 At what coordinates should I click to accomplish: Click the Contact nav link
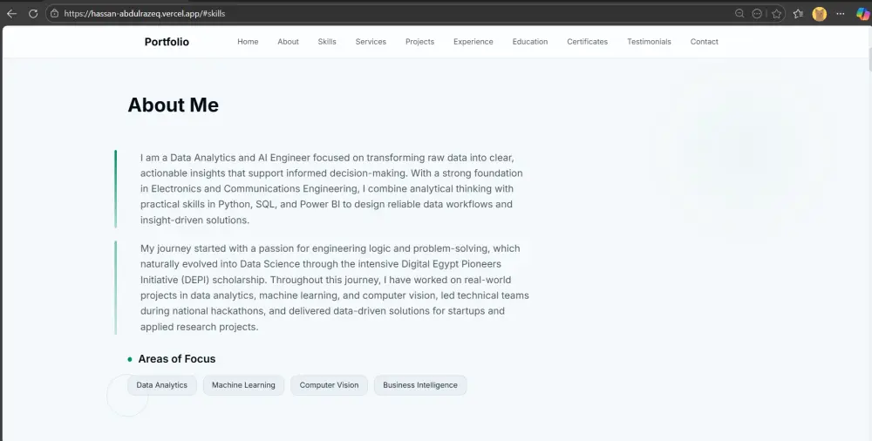click(704, 42)
